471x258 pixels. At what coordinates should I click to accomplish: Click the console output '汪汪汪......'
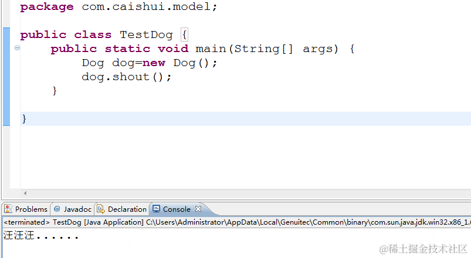pos(41,236)
